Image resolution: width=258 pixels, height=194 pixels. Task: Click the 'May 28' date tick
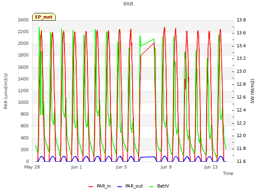pyautogui.click(x=32, y=167)
